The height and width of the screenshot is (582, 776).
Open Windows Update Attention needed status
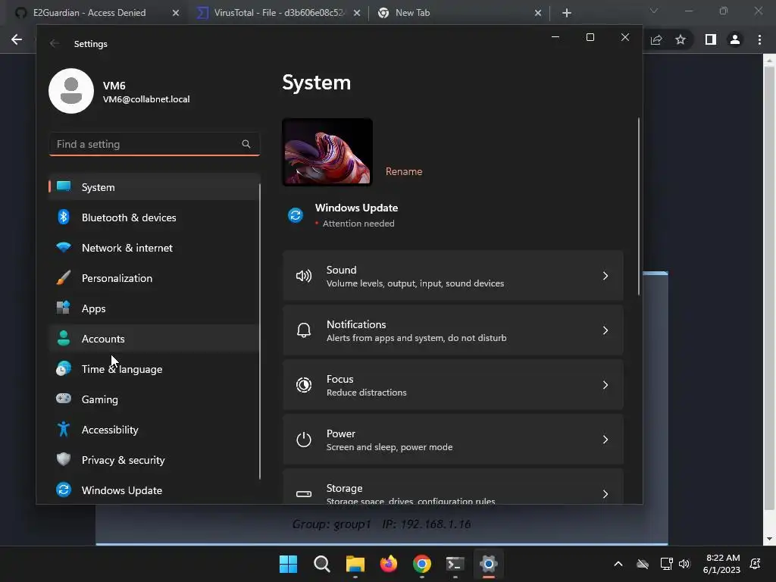pos(356,215)
